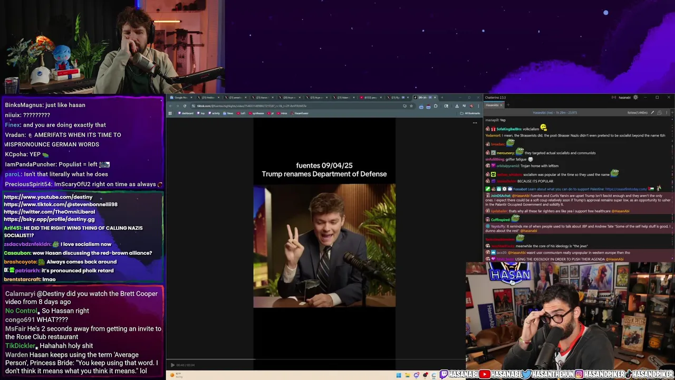Open the viewer list icon in Chatterino
The height and width of the screenshot is (380, 675).
click(x=659, y=112)
